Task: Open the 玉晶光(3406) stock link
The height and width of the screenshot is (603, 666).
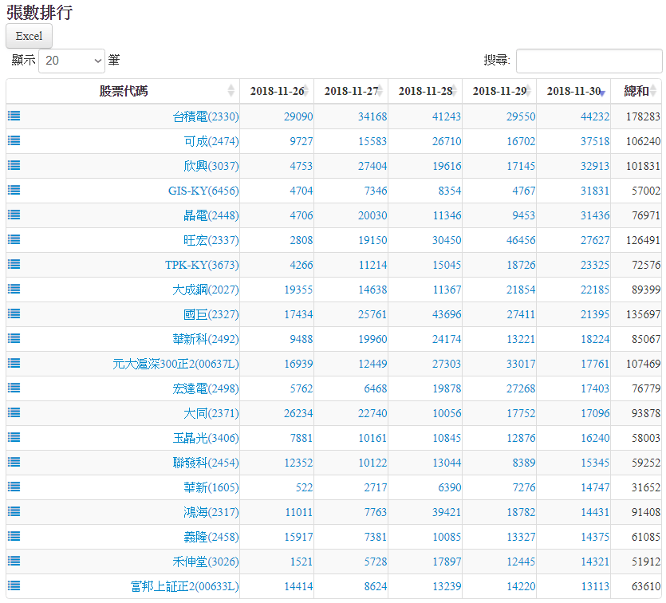Action: (205, 438)
